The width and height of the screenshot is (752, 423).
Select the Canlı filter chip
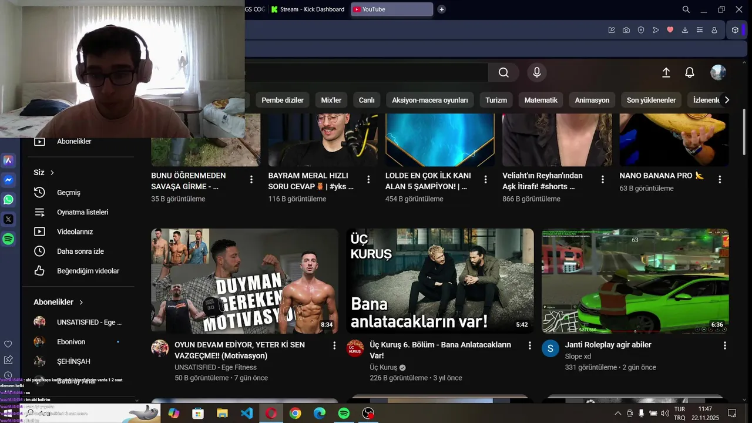(x=367, y=100)
